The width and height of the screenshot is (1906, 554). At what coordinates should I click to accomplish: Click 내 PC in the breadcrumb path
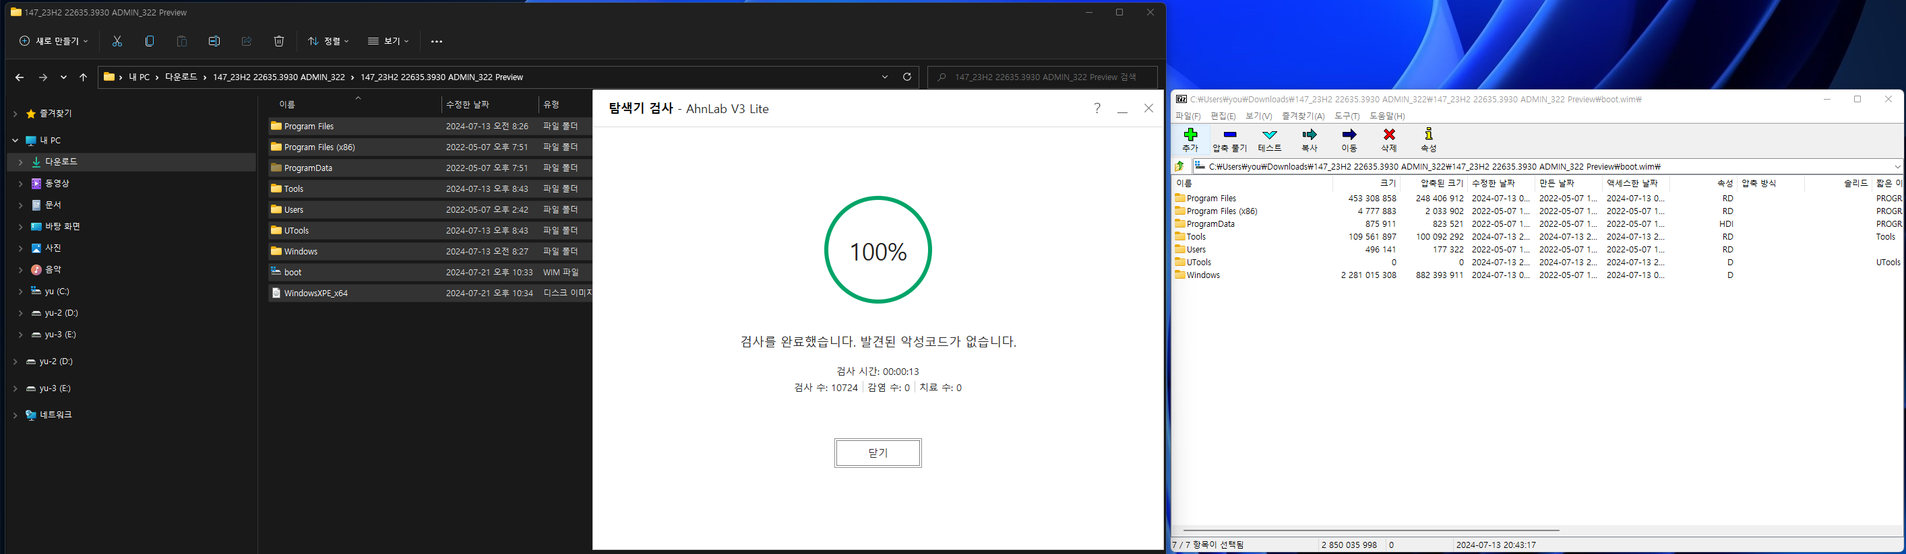pos(139,77)
